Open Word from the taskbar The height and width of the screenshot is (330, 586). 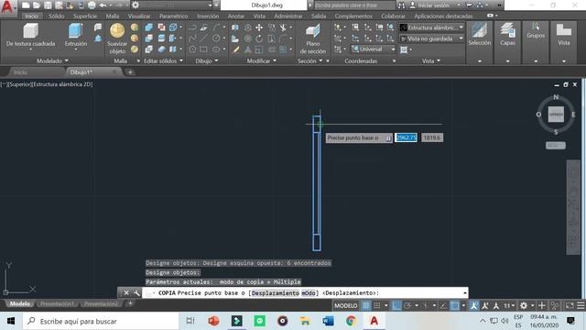[328, 321]
